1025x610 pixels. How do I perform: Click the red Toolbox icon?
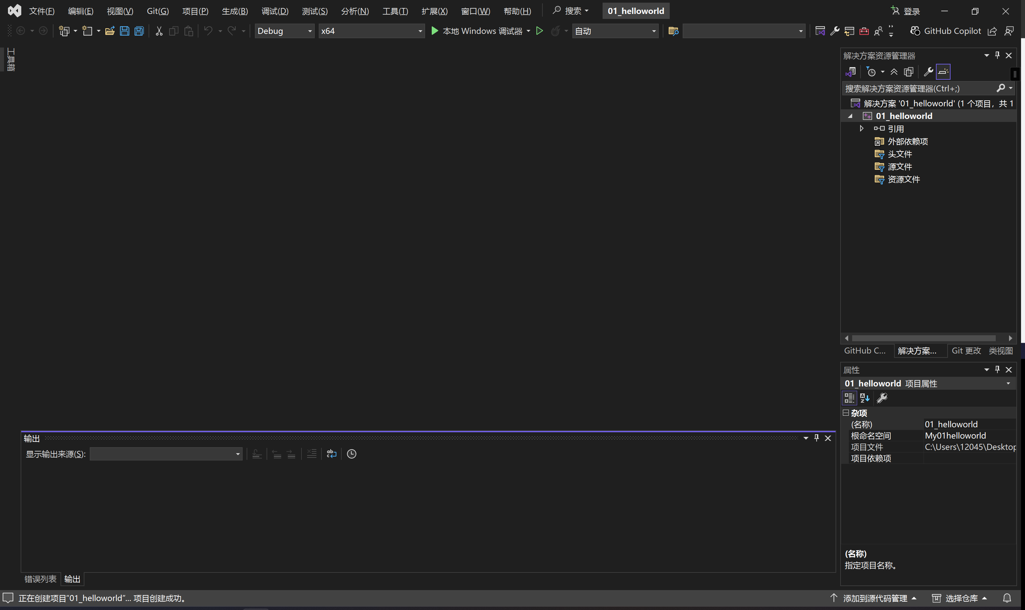[x=864, y=31]
